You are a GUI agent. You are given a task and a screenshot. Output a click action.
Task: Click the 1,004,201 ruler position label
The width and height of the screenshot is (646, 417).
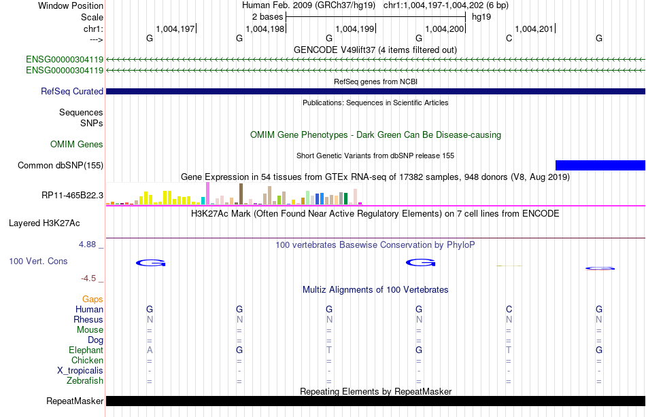click(x=534, y=29)
